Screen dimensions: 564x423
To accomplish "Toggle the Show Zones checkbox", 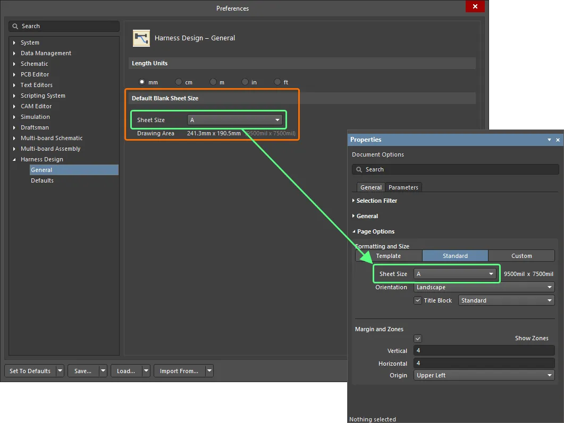I will click(x=418, y=338).
